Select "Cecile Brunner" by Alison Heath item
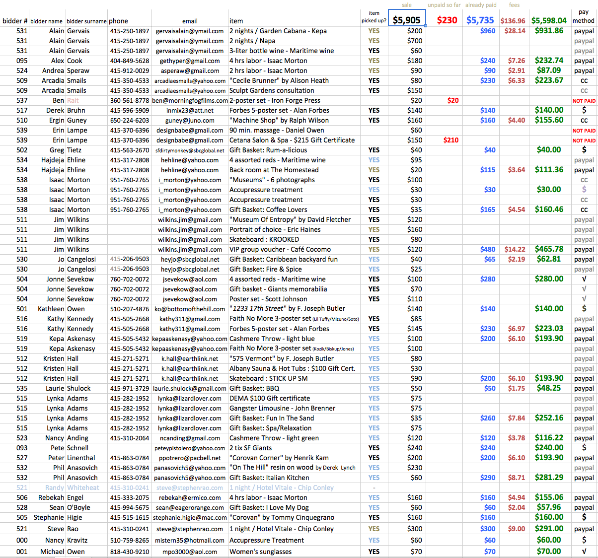598x558 pixels. 279,80
